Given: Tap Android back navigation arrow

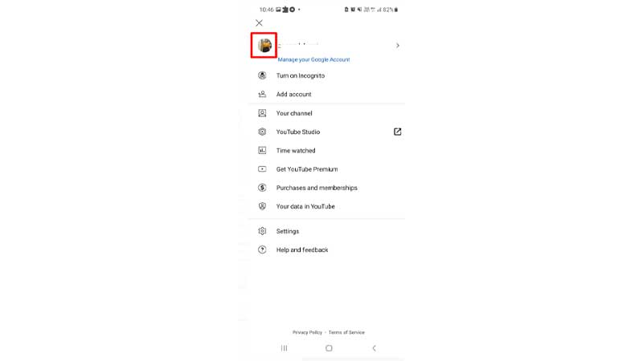Looking at the screenshot, I should click(x=374, y=348).
